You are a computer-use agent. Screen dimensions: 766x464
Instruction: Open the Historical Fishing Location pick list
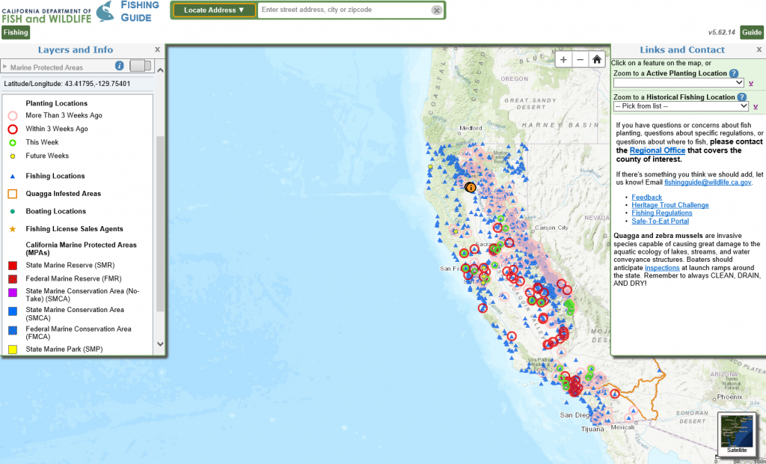tap(681, 106)
